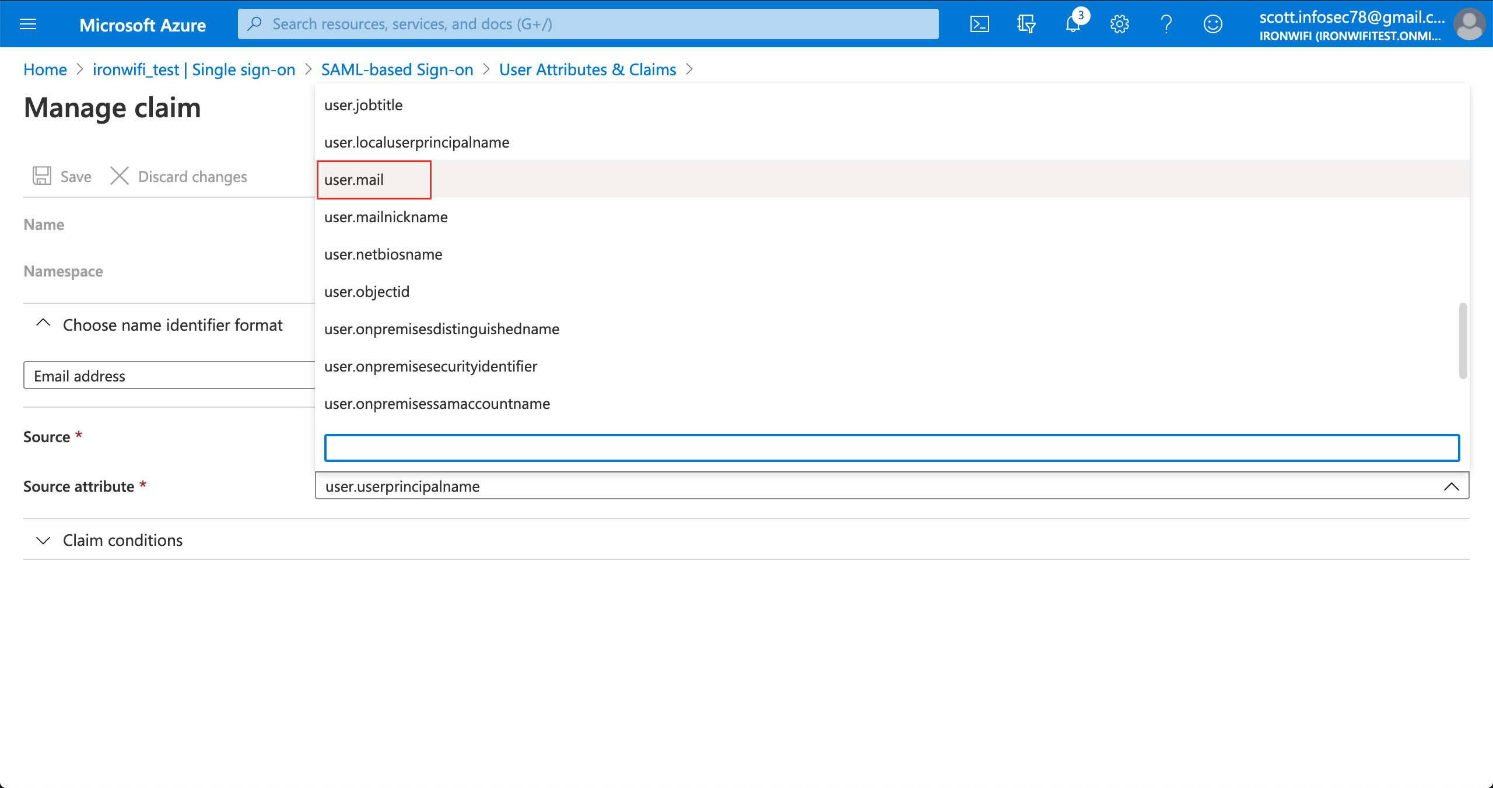Click the attribute filter text box
This screenshot has width=1493, height=788.
(891, 448)
